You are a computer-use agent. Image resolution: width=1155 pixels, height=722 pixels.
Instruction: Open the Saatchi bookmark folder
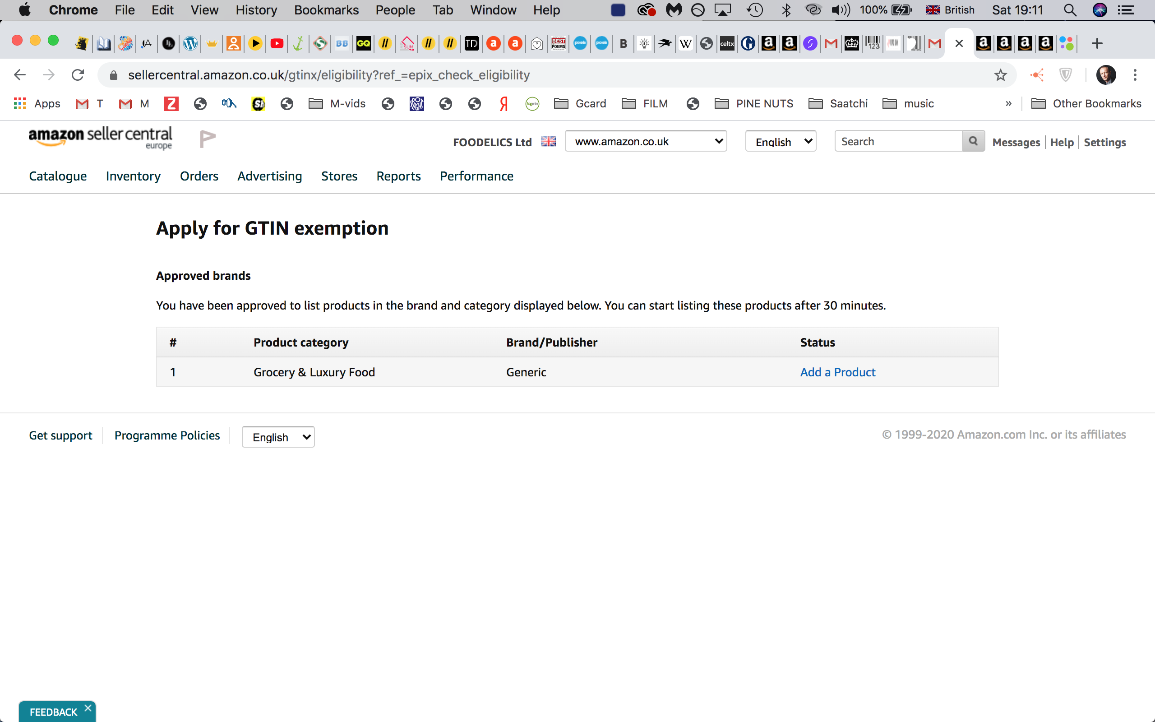[838, 104]
